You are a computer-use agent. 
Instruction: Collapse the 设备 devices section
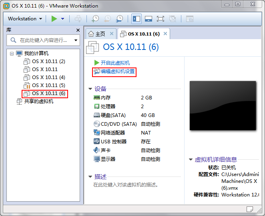tap(90, 89)
